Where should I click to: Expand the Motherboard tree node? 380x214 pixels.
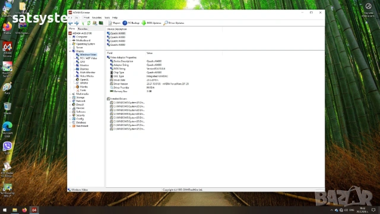tap(70, 40)
